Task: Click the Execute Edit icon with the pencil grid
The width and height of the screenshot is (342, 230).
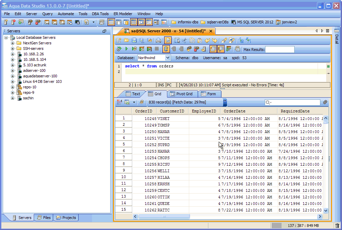Action: (142, 49)
